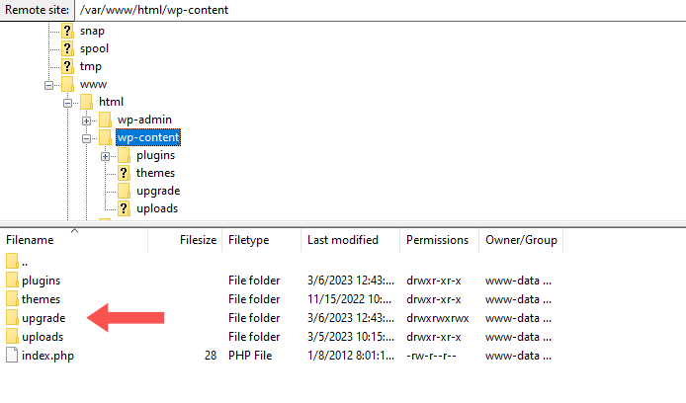Click the spool folder icon in tree

67,48
